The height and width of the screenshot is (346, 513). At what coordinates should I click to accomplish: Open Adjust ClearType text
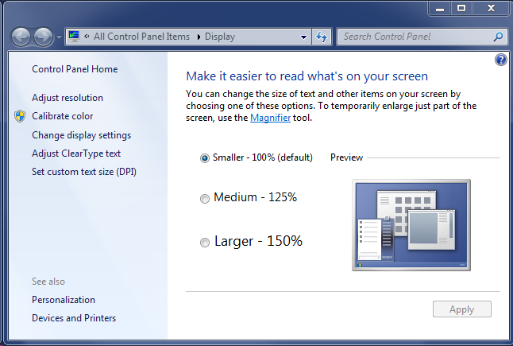tap(76, 154)
